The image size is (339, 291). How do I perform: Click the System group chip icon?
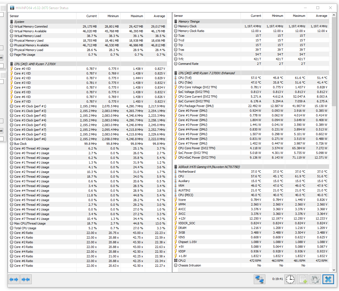tap(12, 22)
